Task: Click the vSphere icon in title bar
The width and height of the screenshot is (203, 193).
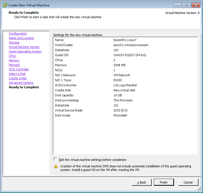Action: click(x=5, y=5)
